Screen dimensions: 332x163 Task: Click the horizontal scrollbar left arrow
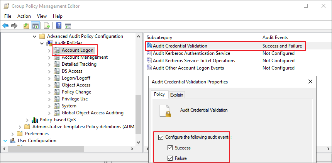click(4, 149)
